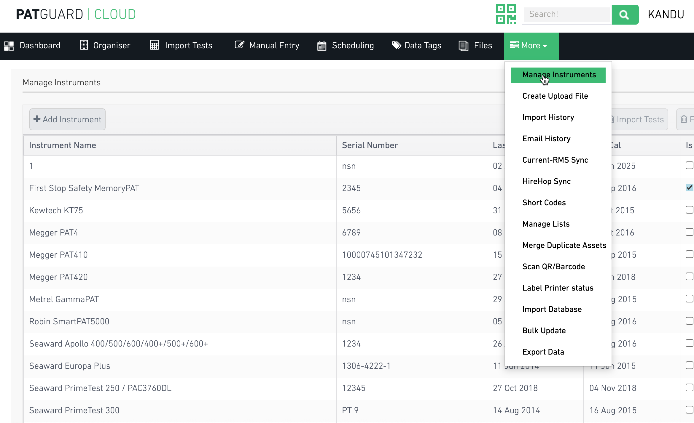Choose Scan QR/Barcode menu entry

[x=553, y=267]
